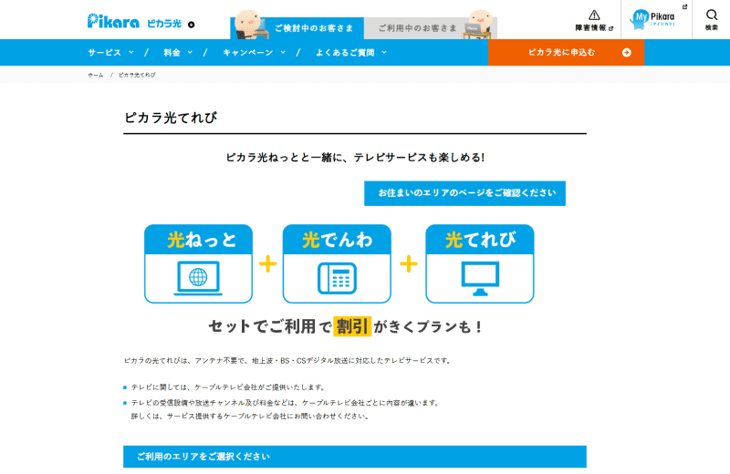Click ピカラ光てれび breadcrumb text

tap(137, 75)
